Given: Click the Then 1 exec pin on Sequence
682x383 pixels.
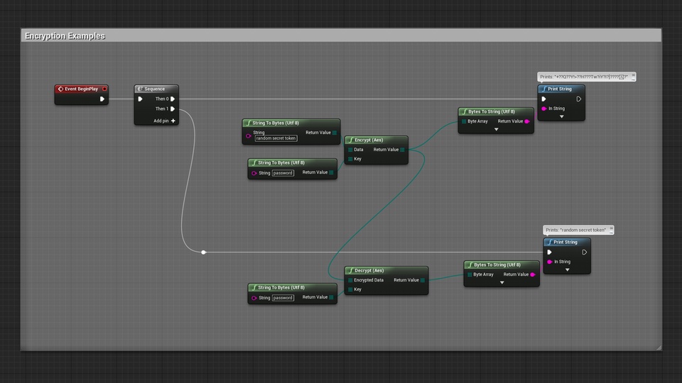Looking at the screenshot, I should coord(173,109).
